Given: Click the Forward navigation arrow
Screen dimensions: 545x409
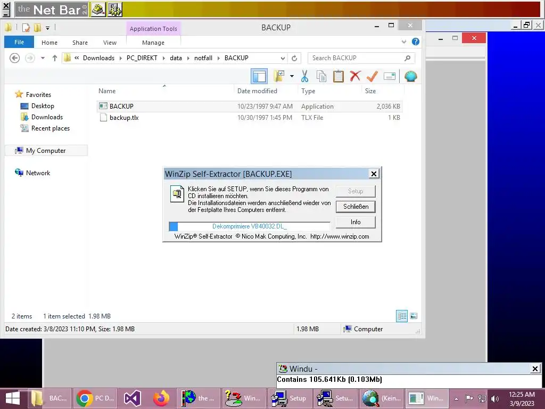Looking at the screenshot, I should pos(30,58).
